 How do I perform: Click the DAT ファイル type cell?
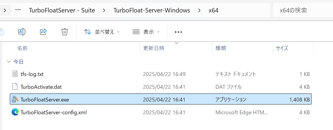click(x=228, y=87)
